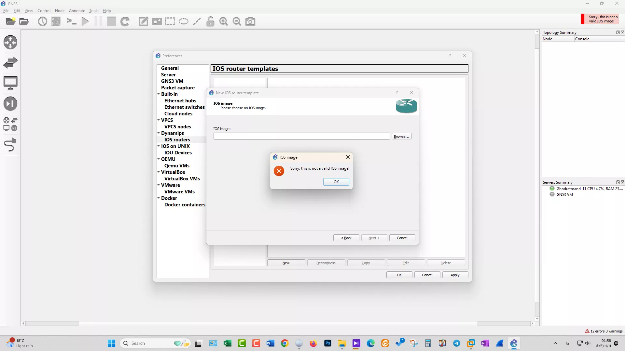Image resolution: width=625 pixels, height=351 pixels.
Task: Select Qemu VMs in Preferences
Action: tap(177, 166)
